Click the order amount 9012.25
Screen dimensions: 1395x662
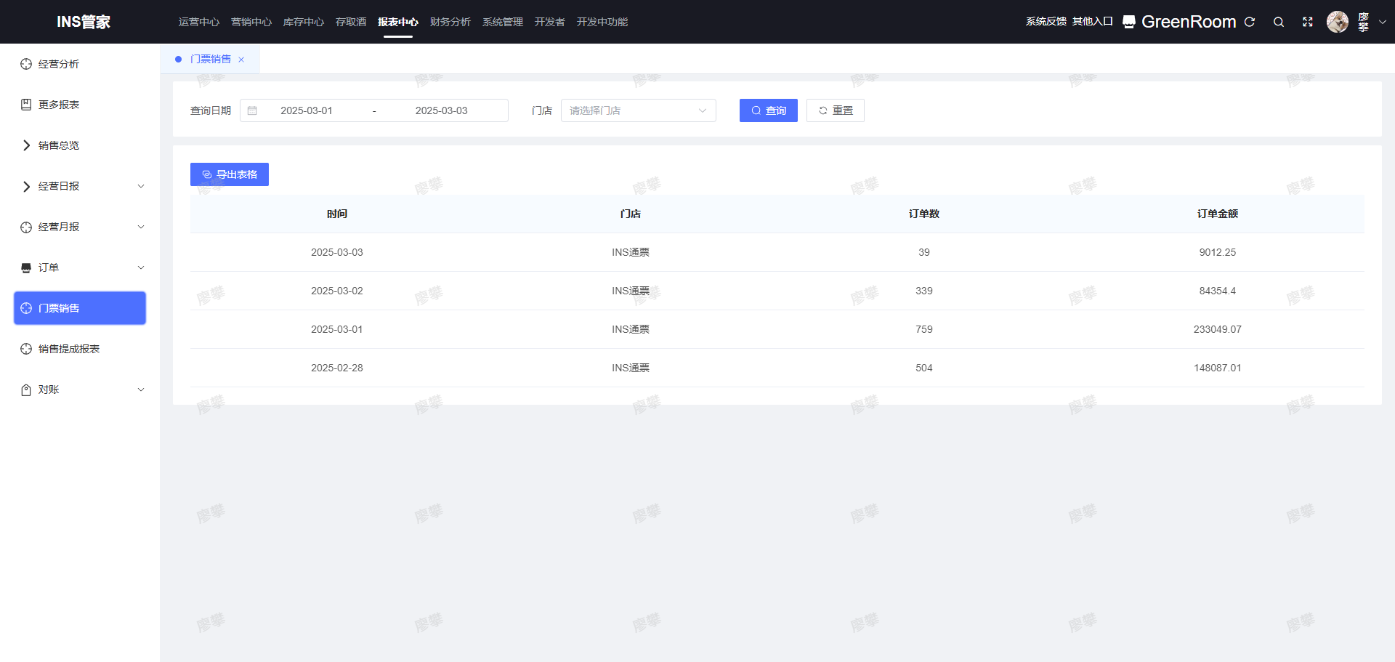(x=1218, y=252)
